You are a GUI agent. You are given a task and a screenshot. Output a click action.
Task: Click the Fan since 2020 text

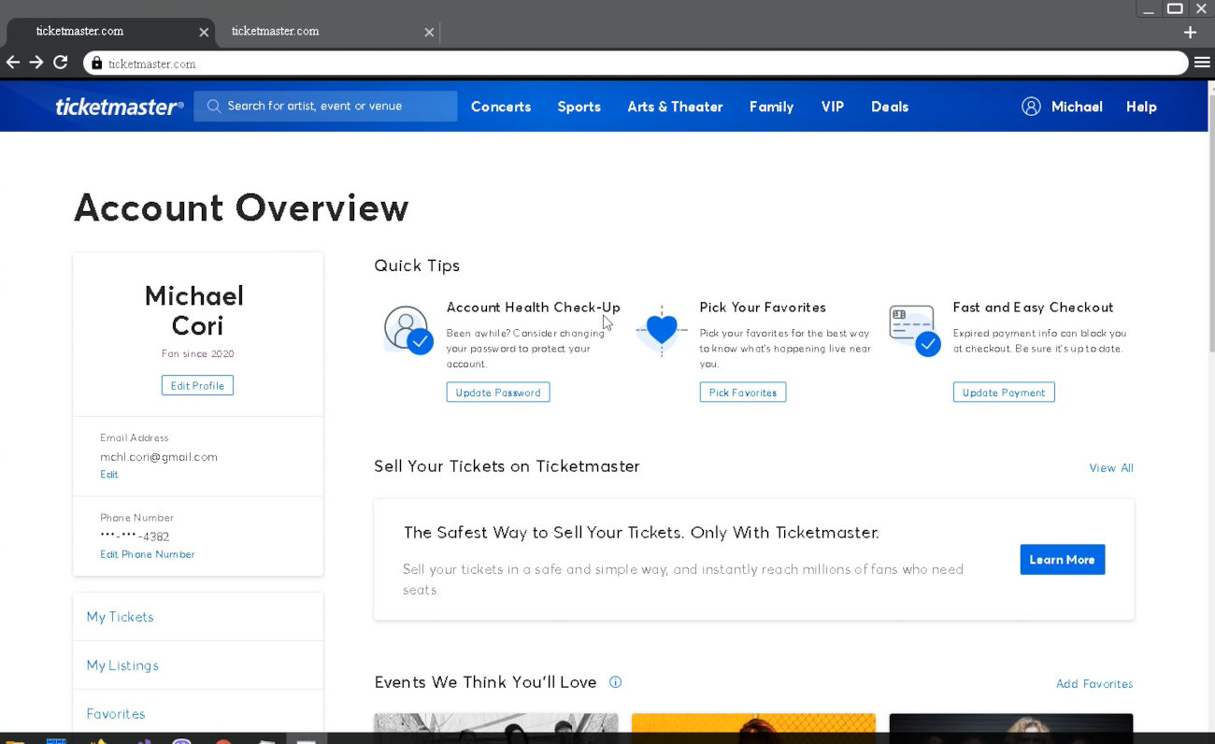click(x=198, y=354)
